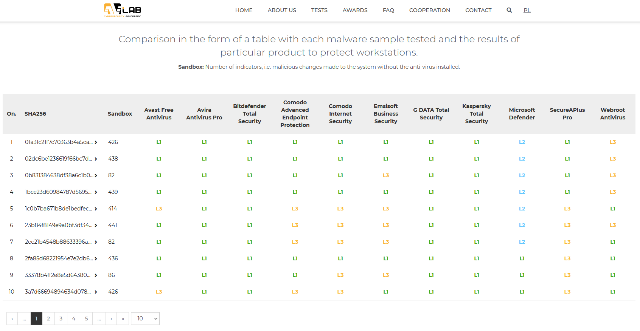
Task: Click Webroot Antivirus L3 result in row 2
Action: pos(612,159)
